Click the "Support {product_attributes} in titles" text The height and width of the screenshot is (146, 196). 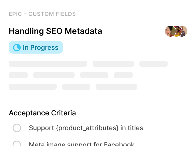point(86,128)
